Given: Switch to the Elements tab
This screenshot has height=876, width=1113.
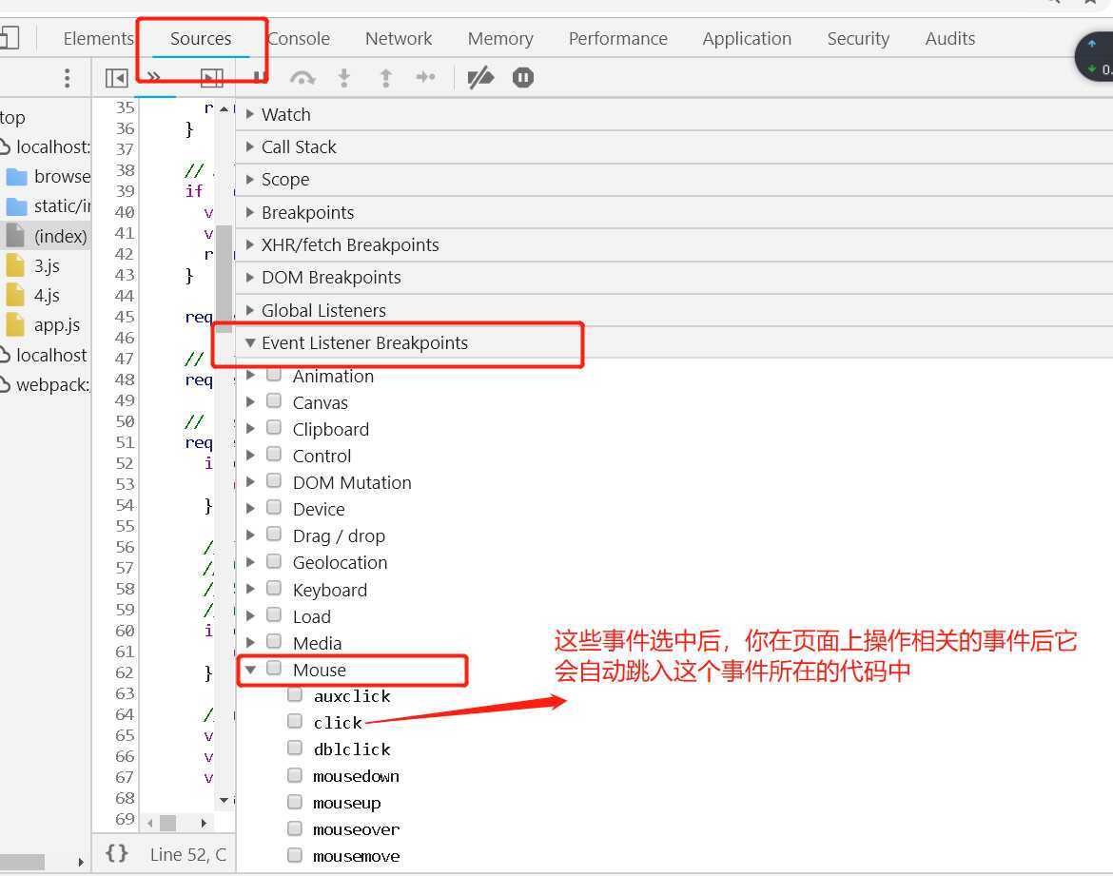Looking at the screenshot, I should tap(98, 38).
